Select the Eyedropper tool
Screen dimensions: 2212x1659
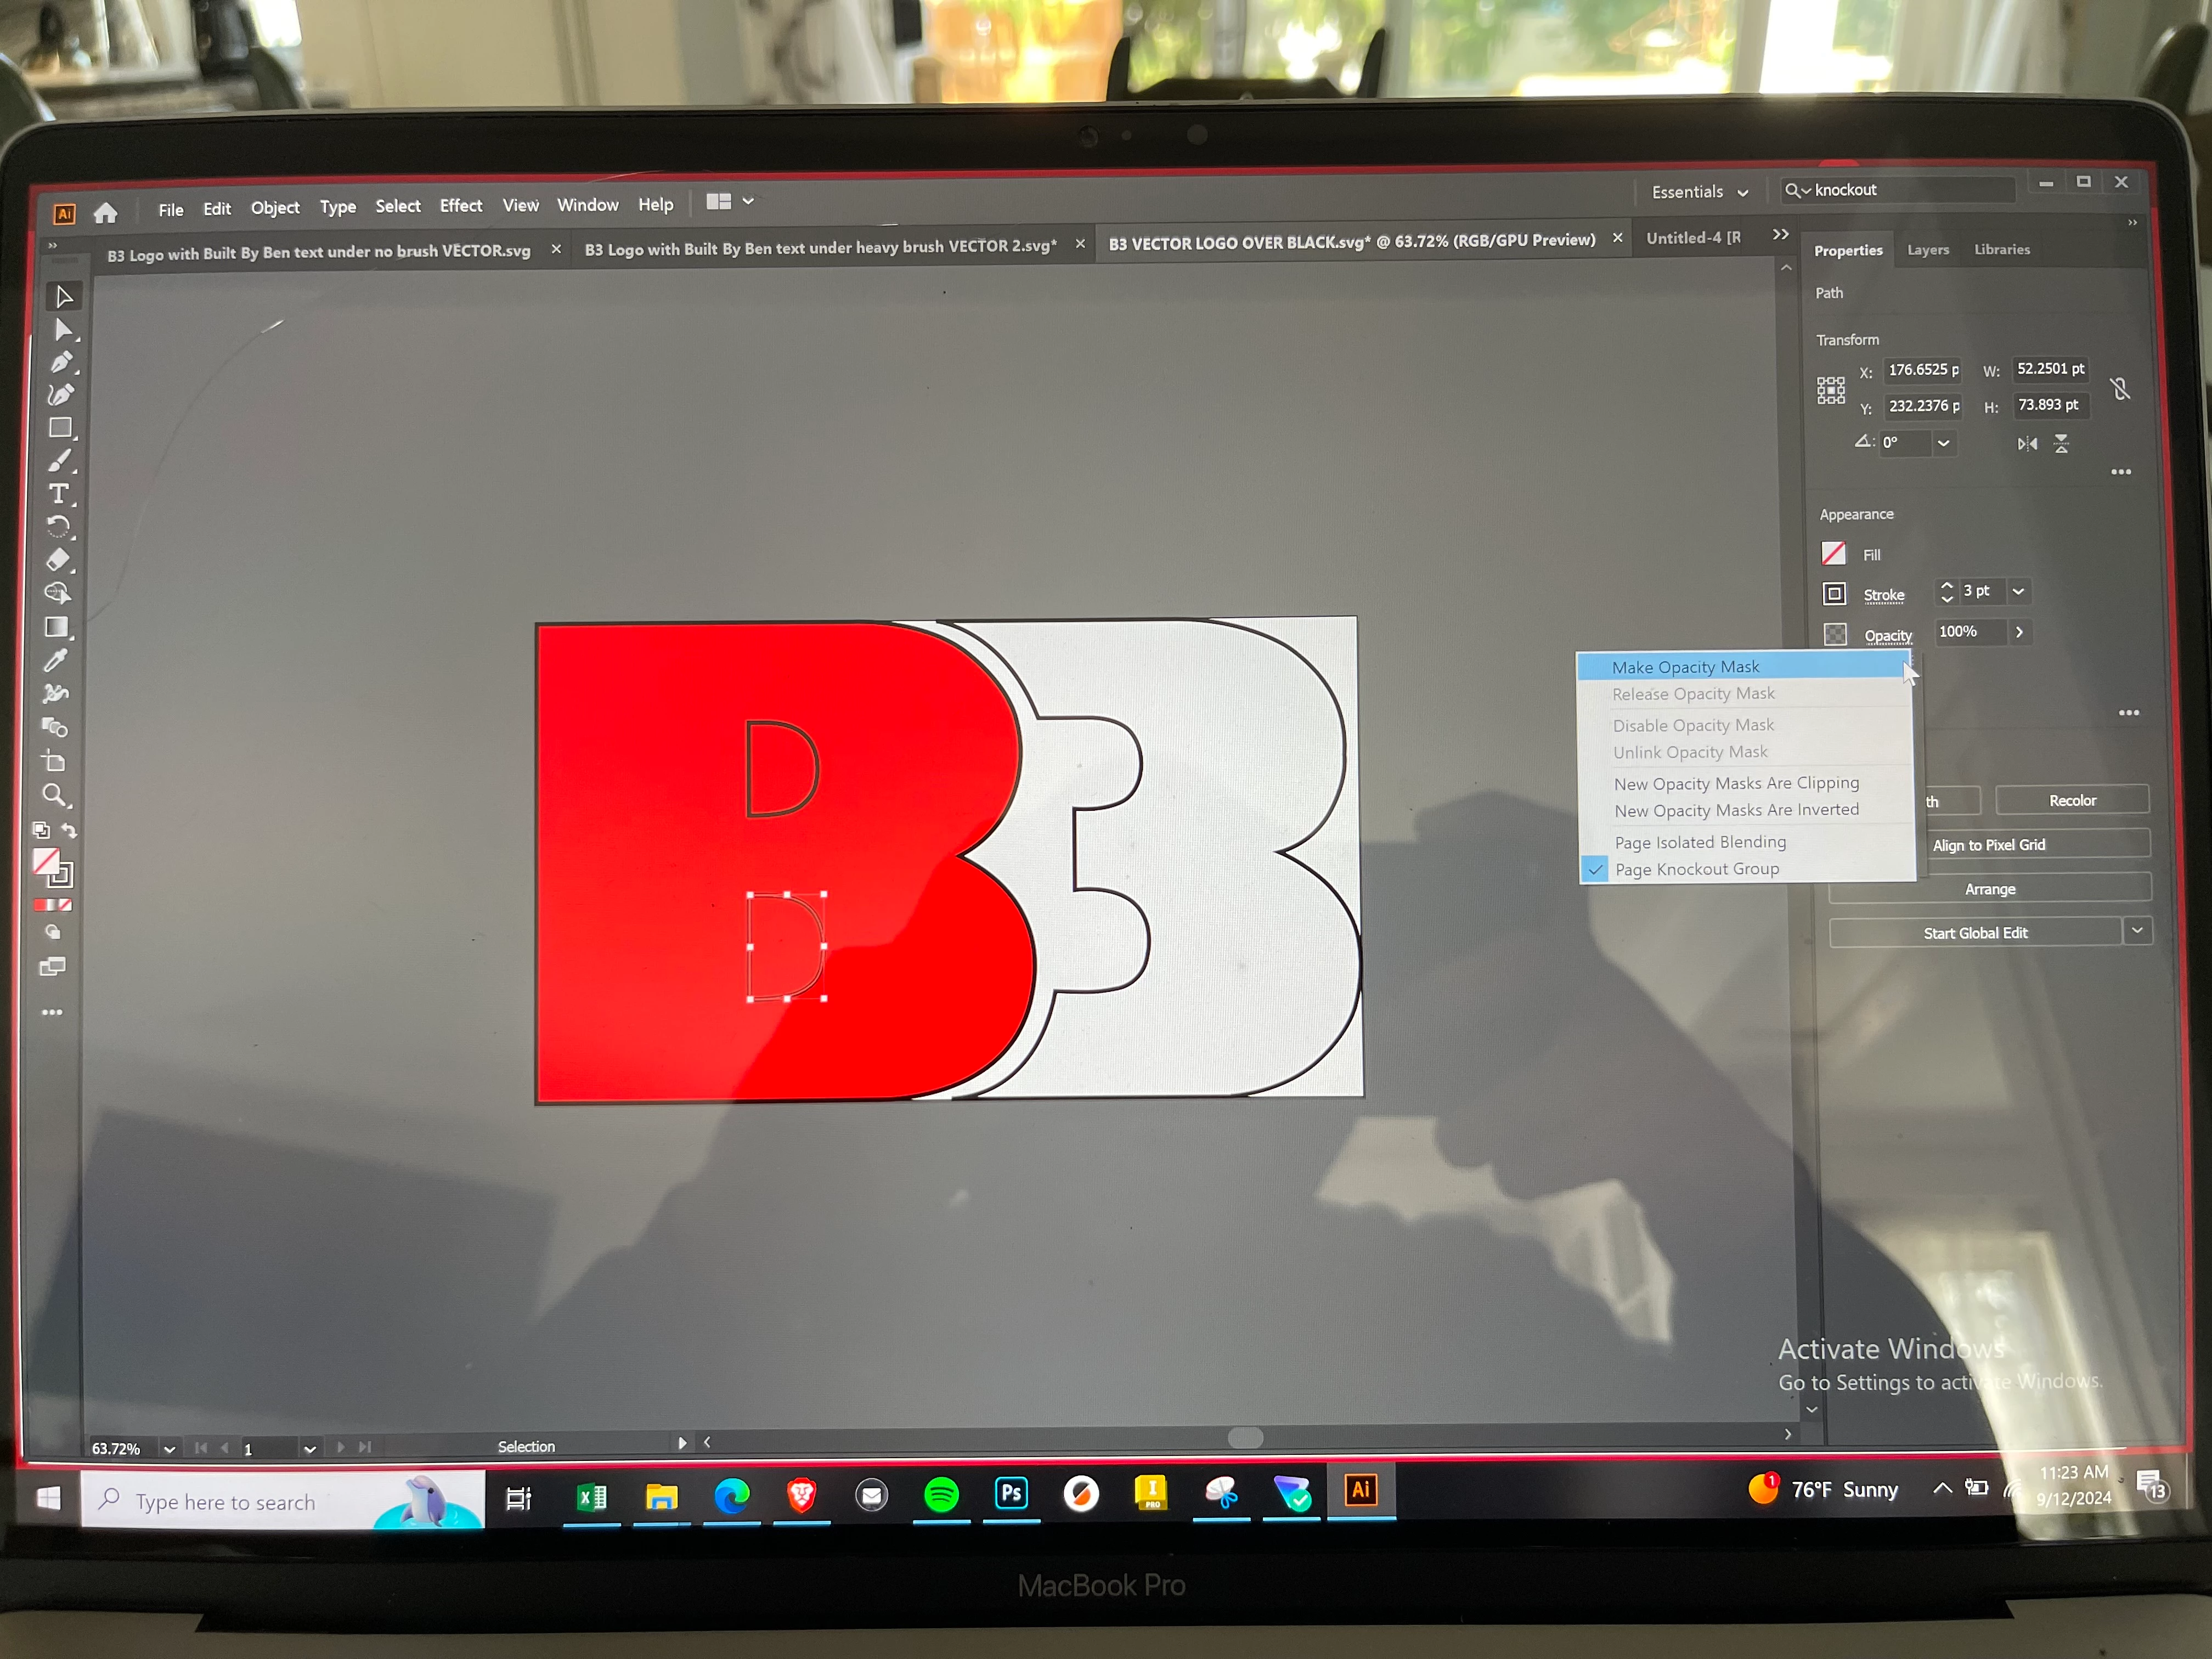56,660
